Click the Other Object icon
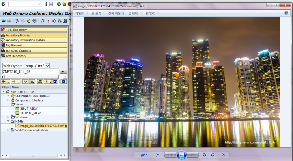 [x=28, y=21]
